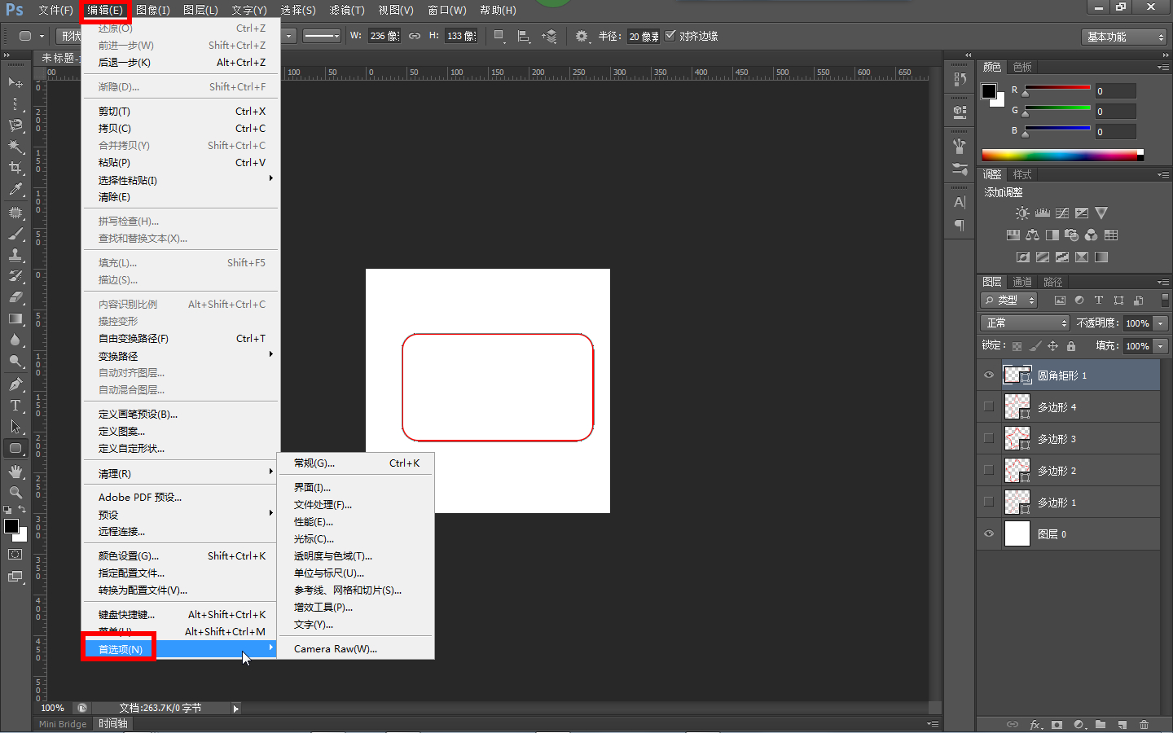Open the stroke line style dropdown

click(x=322, y=36)
